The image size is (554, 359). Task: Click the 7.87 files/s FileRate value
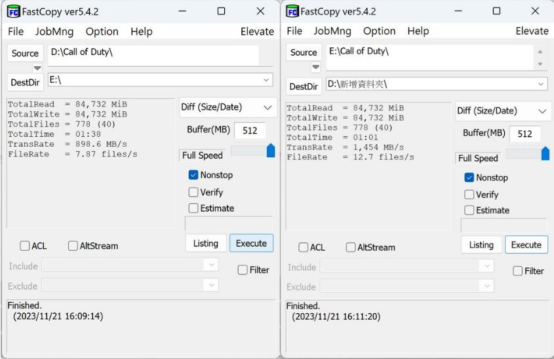(106, 154)
